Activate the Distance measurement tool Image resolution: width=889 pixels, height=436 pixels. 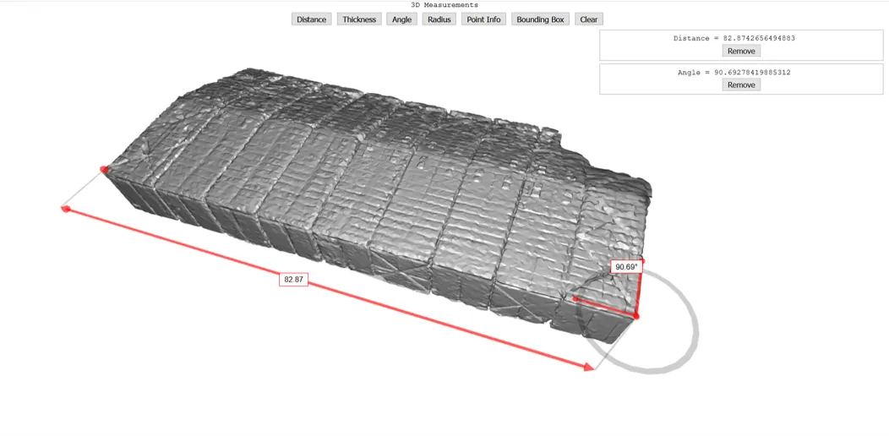311,19
